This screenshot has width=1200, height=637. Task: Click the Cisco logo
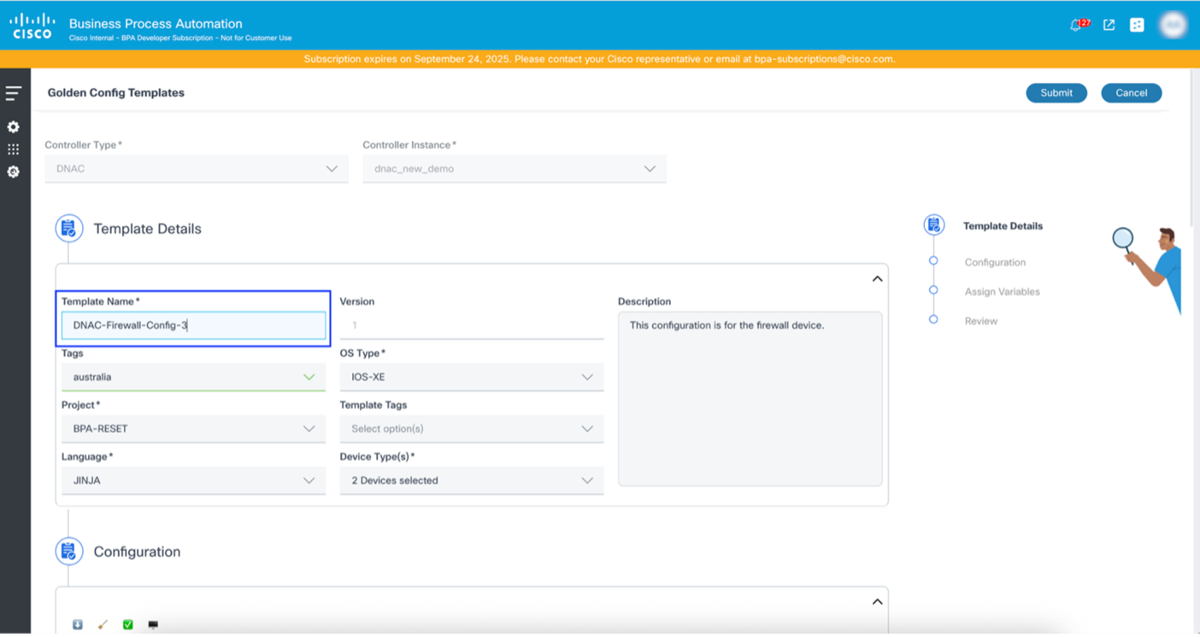click(x=32, y=26)
